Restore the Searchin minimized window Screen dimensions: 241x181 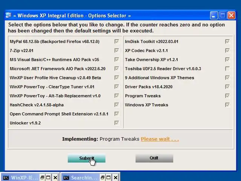point(102,178)
